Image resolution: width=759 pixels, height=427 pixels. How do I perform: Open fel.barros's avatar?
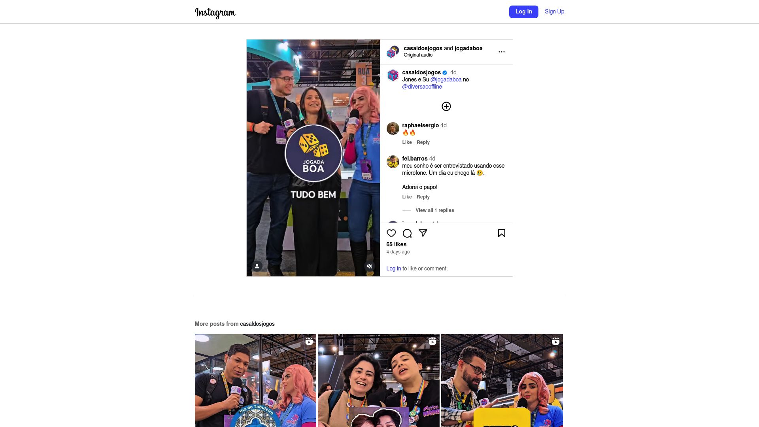(393, 162)
